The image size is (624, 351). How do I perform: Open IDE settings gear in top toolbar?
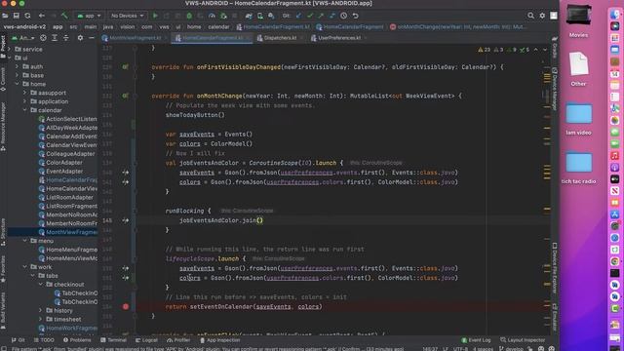[x=542, y=16]
